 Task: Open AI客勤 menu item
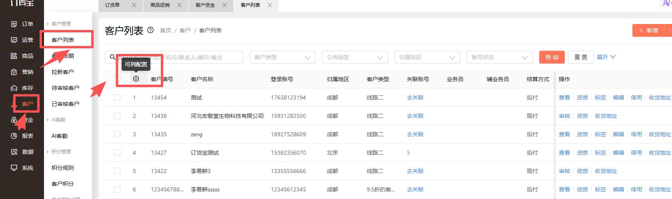[60, 136]
